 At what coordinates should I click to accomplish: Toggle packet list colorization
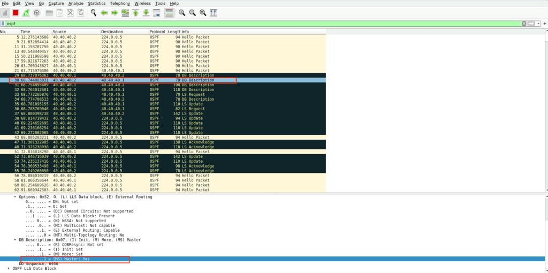(169, 12)
